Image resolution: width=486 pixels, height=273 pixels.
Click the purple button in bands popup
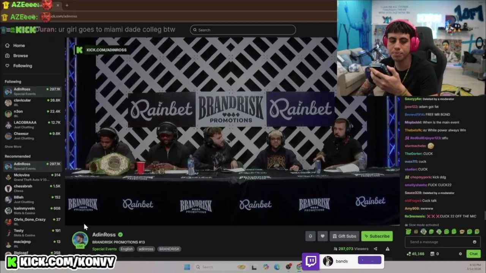pyautogui.click(x=370, y=260)
